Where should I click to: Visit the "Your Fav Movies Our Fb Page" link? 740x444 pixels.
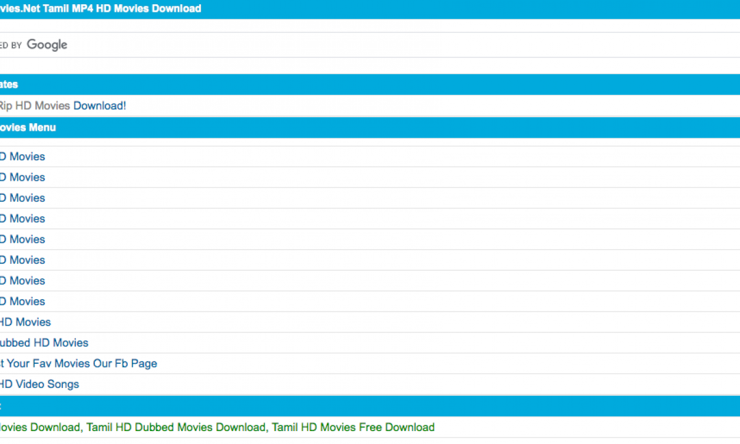(x=78, y=363)
